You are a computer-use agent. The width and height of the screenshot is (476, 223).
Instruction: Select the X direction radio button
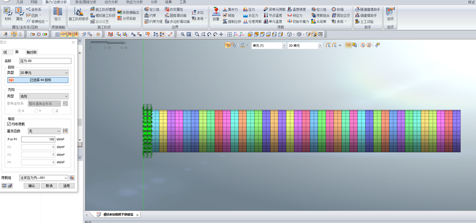pos(19,111)
